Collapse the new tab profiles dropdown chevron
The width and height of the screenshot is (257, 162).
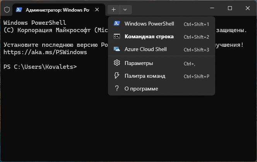coord(125,9)
